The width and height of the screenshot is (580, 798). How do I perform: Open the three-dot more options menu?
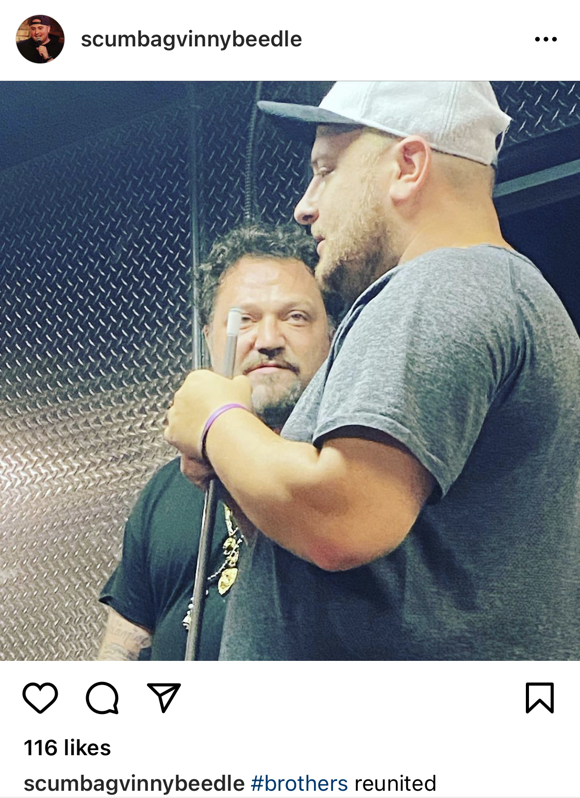click(x=546, y=39)
